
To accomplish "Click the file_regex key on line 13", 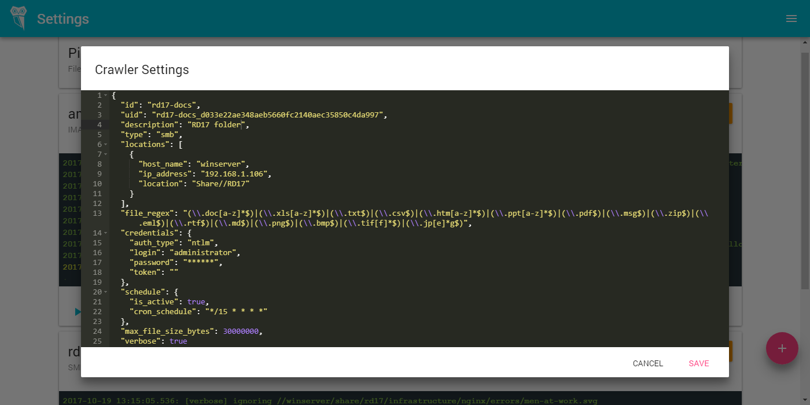I will click(147, 213).
